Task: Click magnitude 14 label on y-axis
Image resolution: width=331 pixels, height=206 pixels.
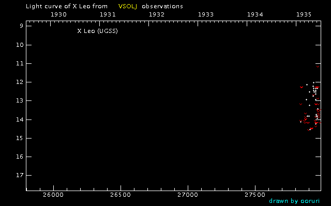Action: click(20, 119)
